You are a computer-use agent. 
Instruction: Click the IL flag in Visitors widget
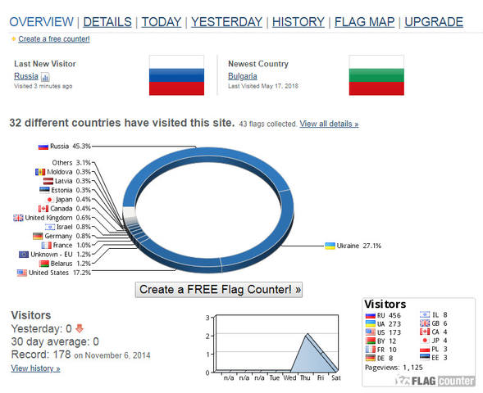425,314
